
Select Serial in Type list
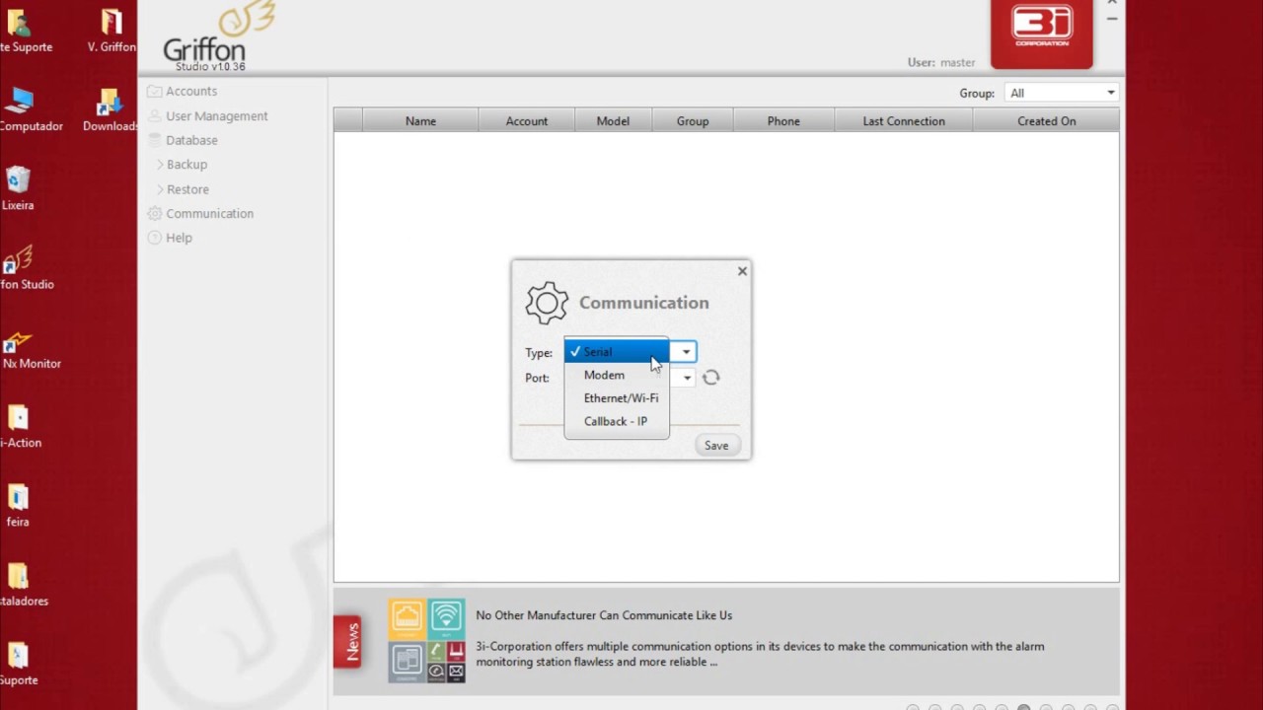(x=617, y=352)
